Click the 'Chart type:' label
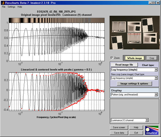This screenshot has height=137, width=161. [148, 65]
